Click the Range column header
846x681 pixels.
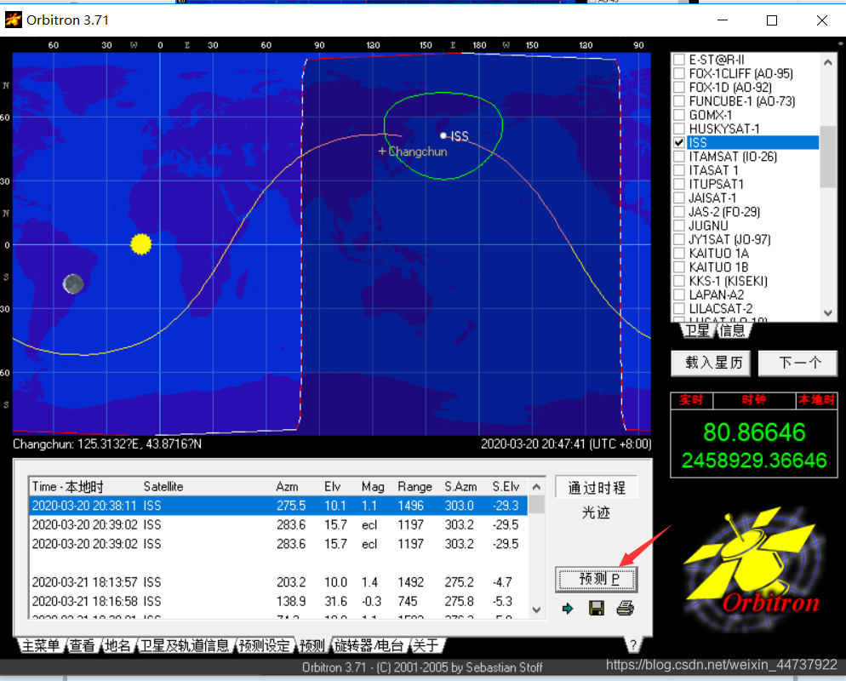[x=414, y=487]
